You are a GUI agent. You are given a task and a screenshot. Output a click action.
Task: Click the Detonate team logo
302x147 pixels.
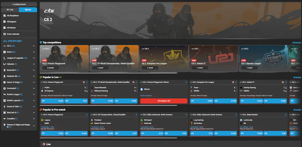tap(142, 123)
